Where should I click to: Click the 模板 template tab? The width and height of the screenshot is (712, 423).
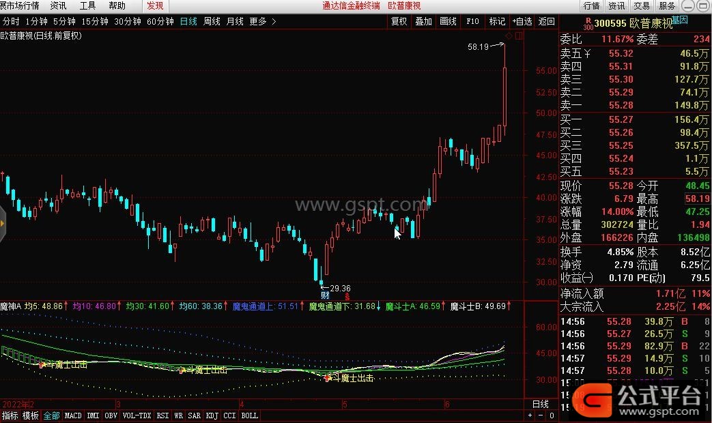[x=31, y=415]
